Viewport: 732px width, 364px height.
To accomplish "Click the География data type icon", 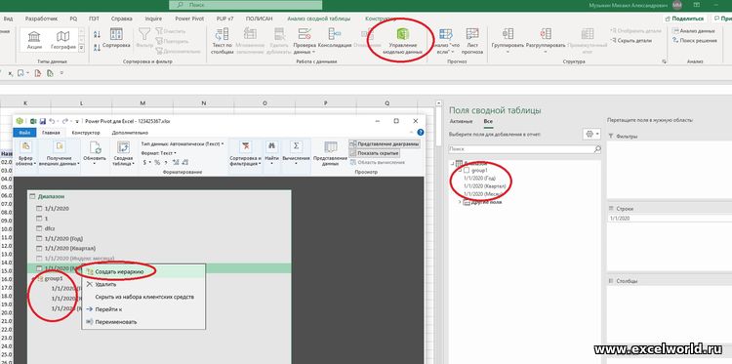I will (63, 40).
